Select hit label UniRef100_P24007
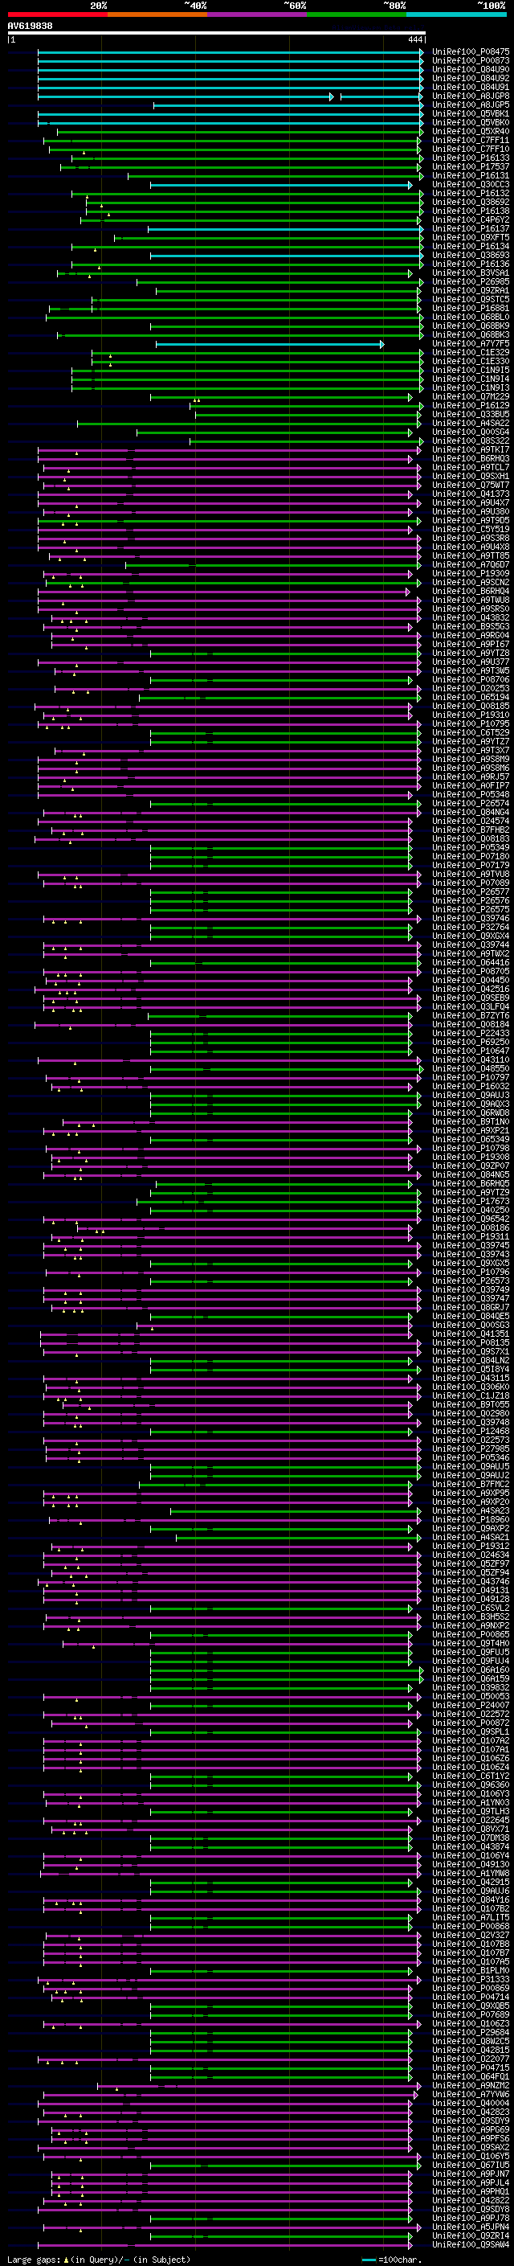The image size is (514, 2266). [470, 1706]
